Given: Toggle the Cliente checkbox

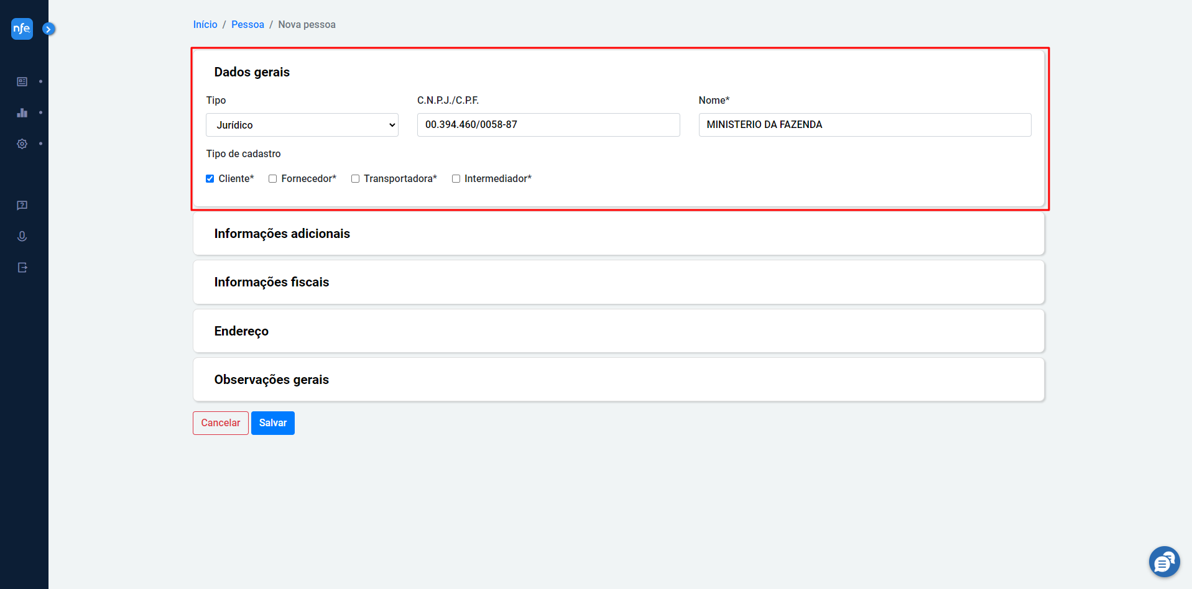Looking at the screenshot, I should (x=210, y=179).
